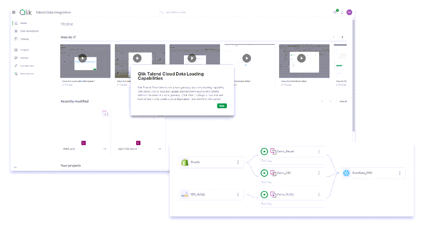Play the 'onboard data' video
The image size is (423, 226).
(x=246, y=58)
